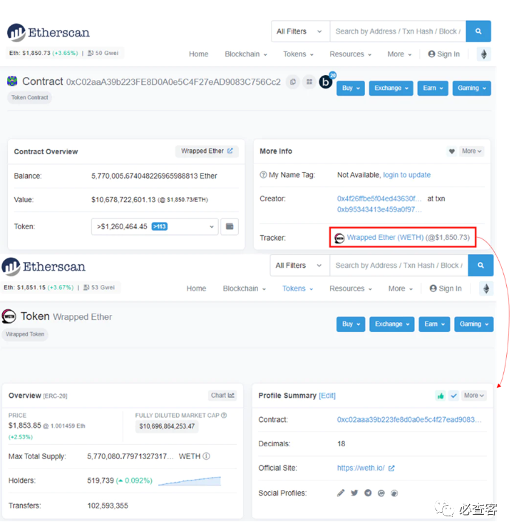Click the contract identicon beside Contract heading
This screenshot has height=532, width=514.
(x=12, y=81)
